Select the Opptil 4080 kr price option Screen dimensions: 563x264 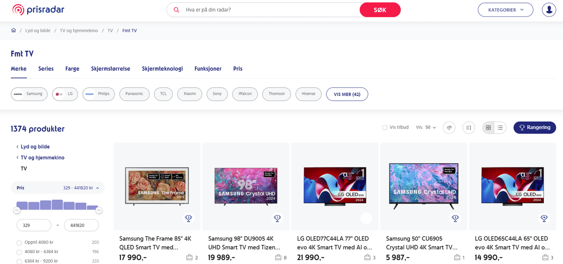click(19, 242)
